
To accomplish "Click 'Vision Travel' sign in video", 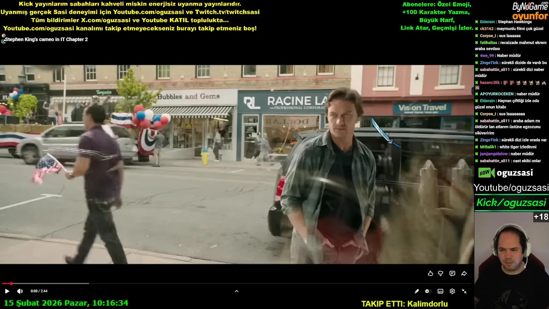I will click(x=422, y=108).
